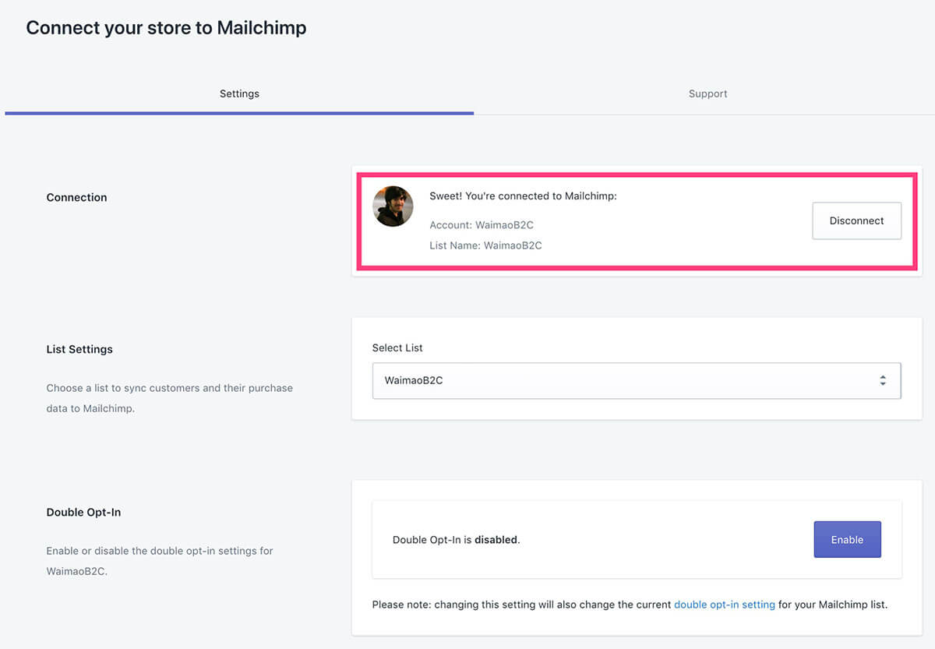Image resolution: width=935 pixels, height=649 pixels.
Task: Open the Select List dropdown
Action: coord(637,381)
